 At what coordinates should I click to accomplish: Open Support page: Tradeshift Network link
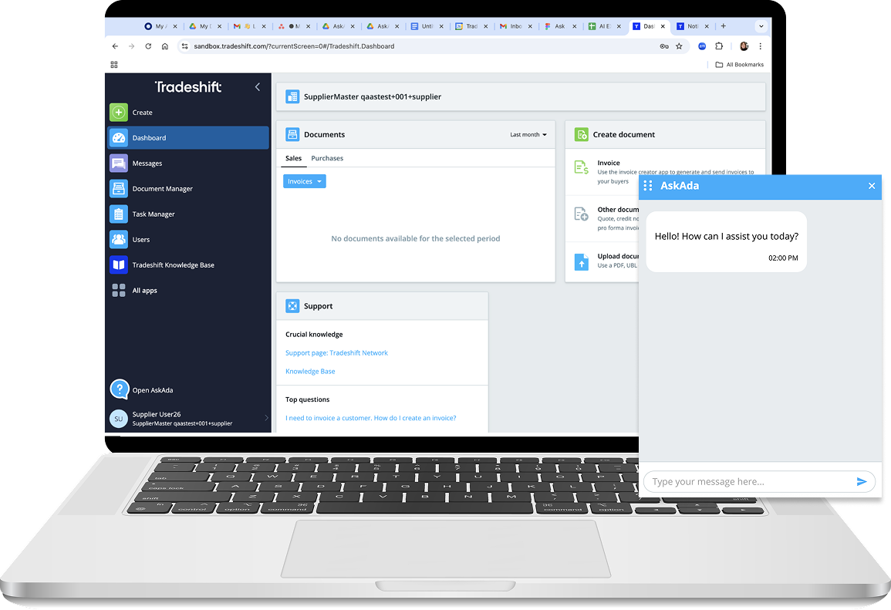point(336,352)
